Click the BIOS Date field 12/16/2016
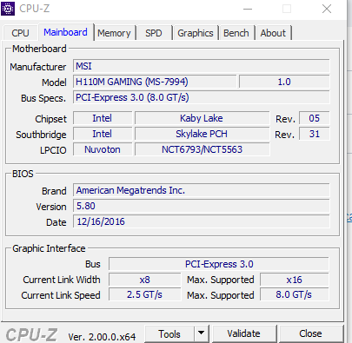This screenshot has height=343, width=352. [x=202, y=221]
